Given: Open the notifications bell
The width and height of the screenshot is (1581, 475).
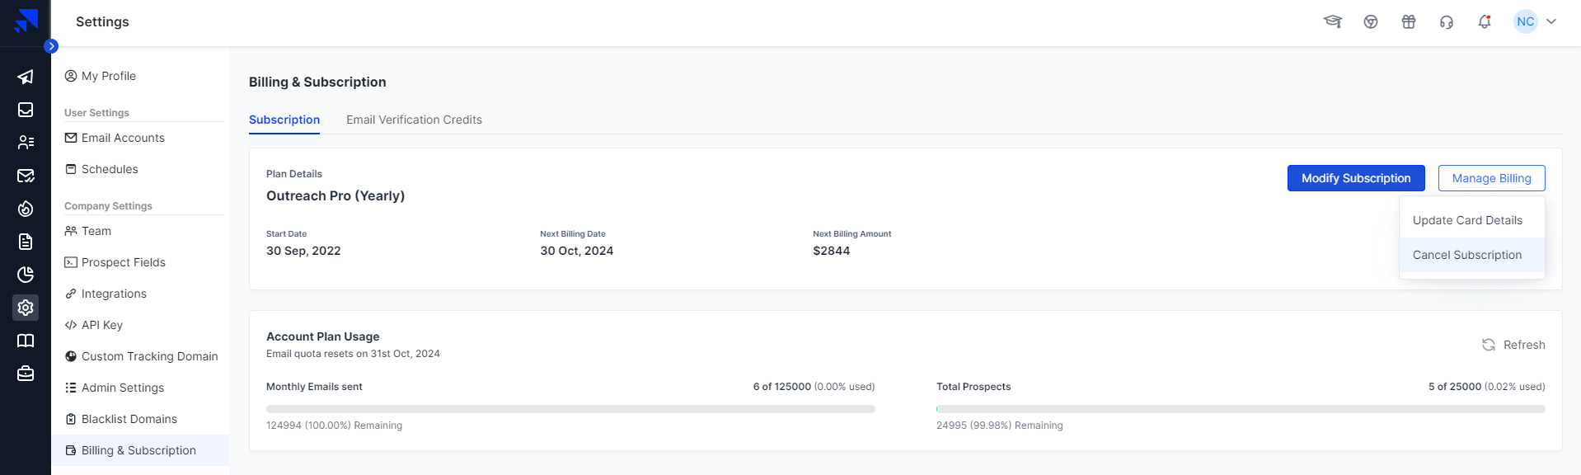Looking at the screenshot, I should [1485, 21].
